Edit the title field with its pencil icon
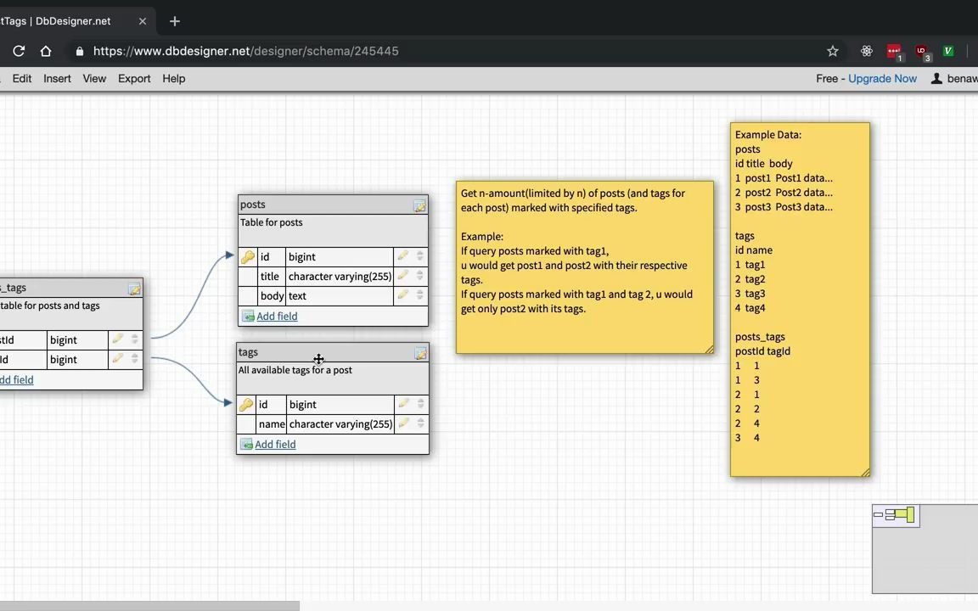This screenshot has width=978, height=611. point(402,276)
